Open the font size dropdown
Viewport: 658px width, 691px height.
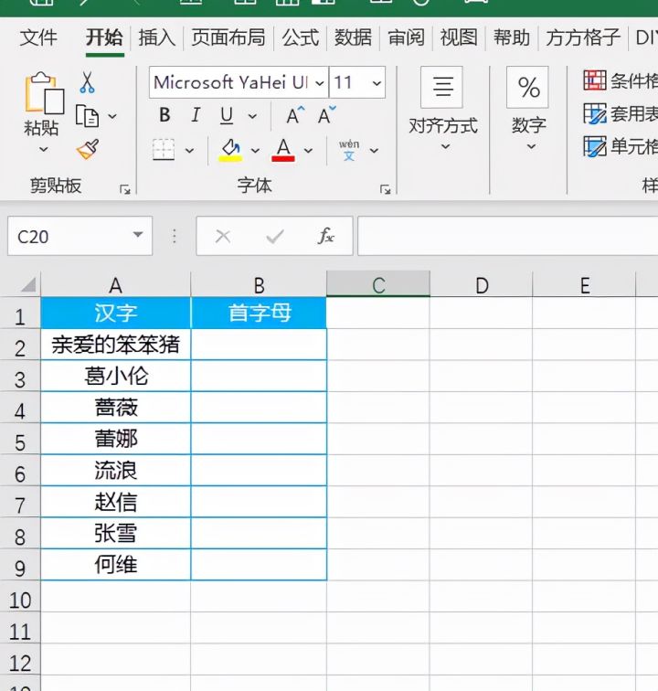[x=377, y=83]
